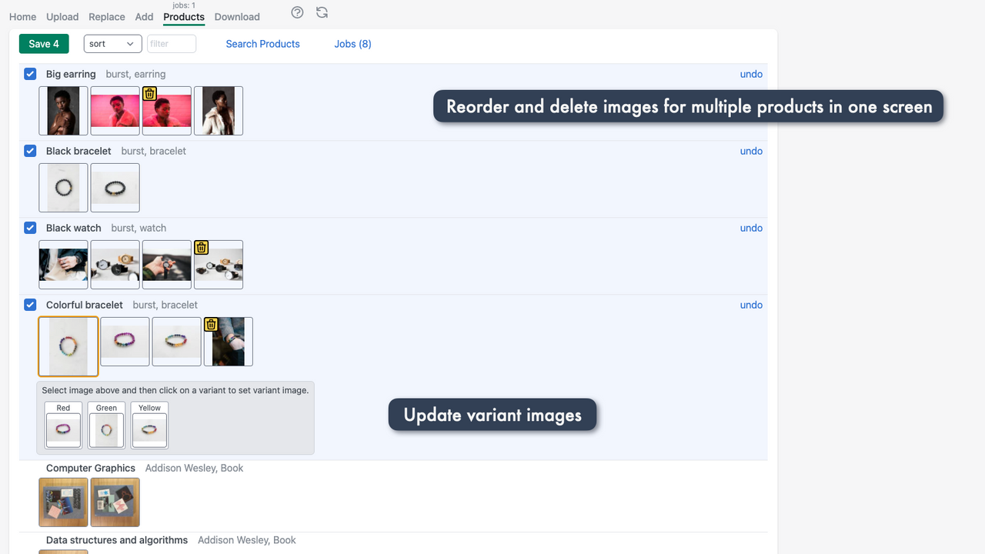Open the help icon
The width and height of the screenshot is (985, 554).
pyautogui.click(x=297, y=12)
